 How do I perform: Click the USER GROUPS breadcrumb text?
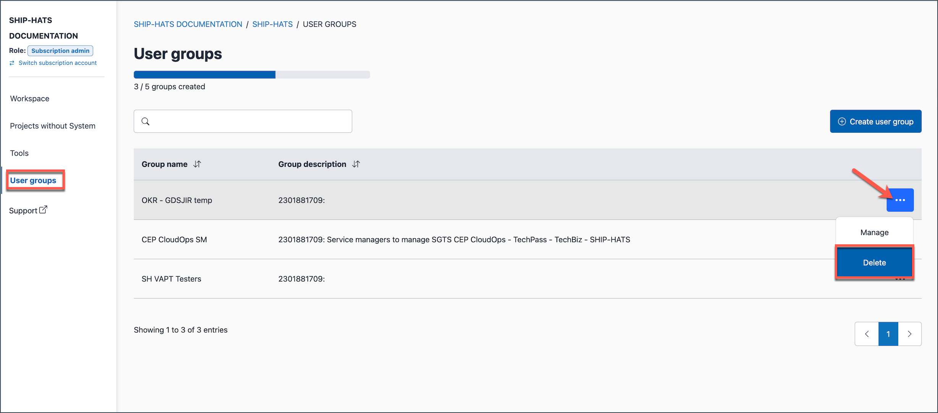[x=330, y=24]
